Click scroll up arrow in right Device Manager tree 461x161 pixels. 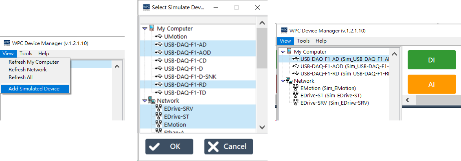coord(395,54)
